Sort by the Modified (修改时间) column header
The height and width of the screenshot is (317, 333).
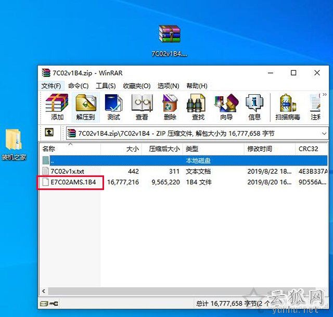[270, 149]
